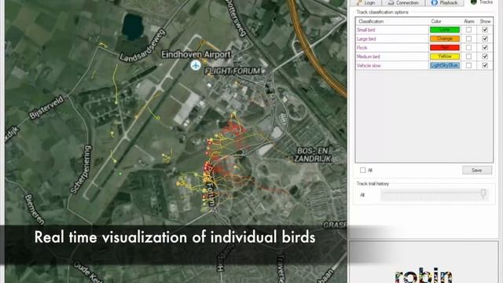Select the Tracks tab
This screenshot has width=503, height=283.
pyautogui.click(x=482, y=2)
